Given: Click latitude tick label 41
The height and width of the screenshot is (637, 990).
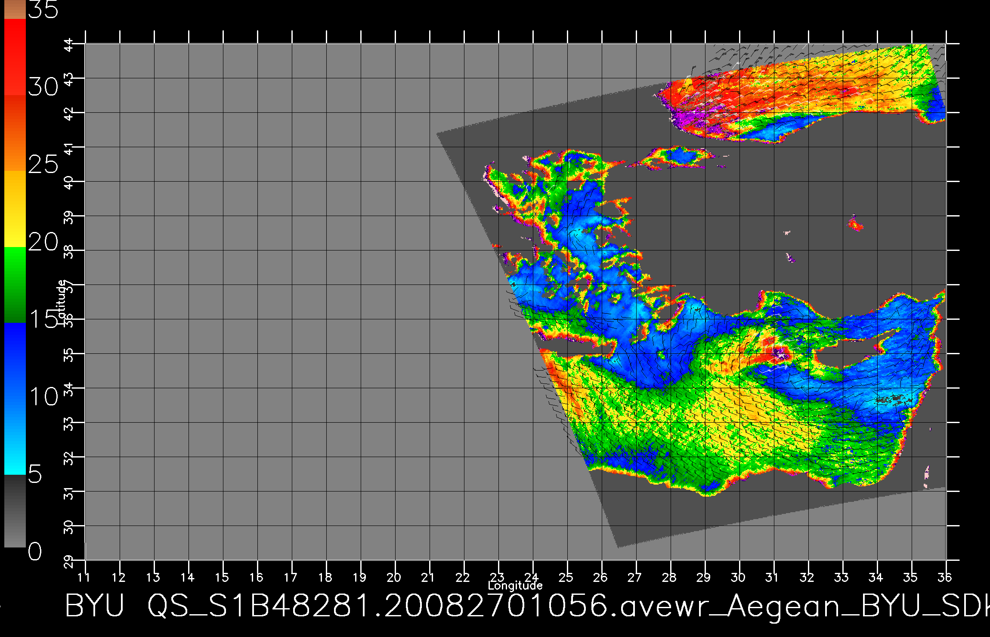Looking at the screenshot, I should (x=69, y=149).
